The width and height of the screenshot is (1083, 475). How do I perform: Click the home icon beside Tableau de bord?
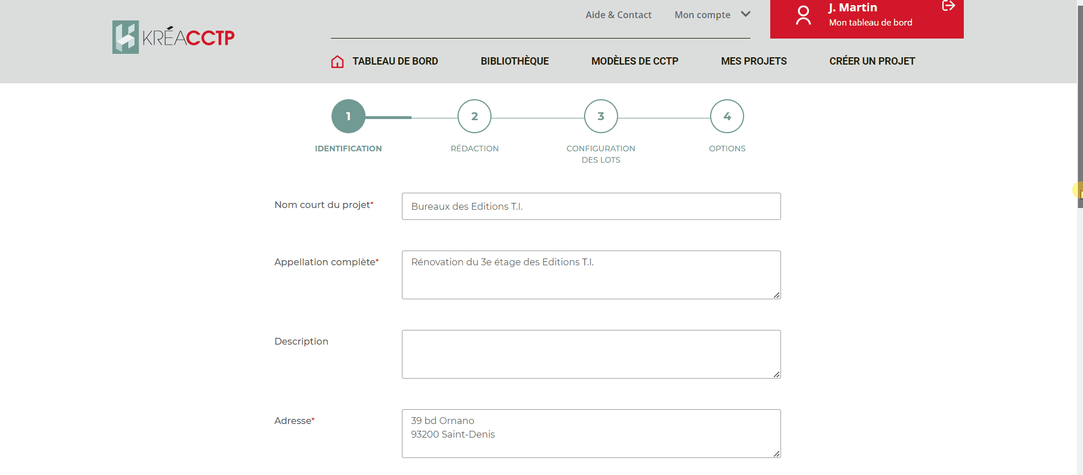tap(337, 61)
